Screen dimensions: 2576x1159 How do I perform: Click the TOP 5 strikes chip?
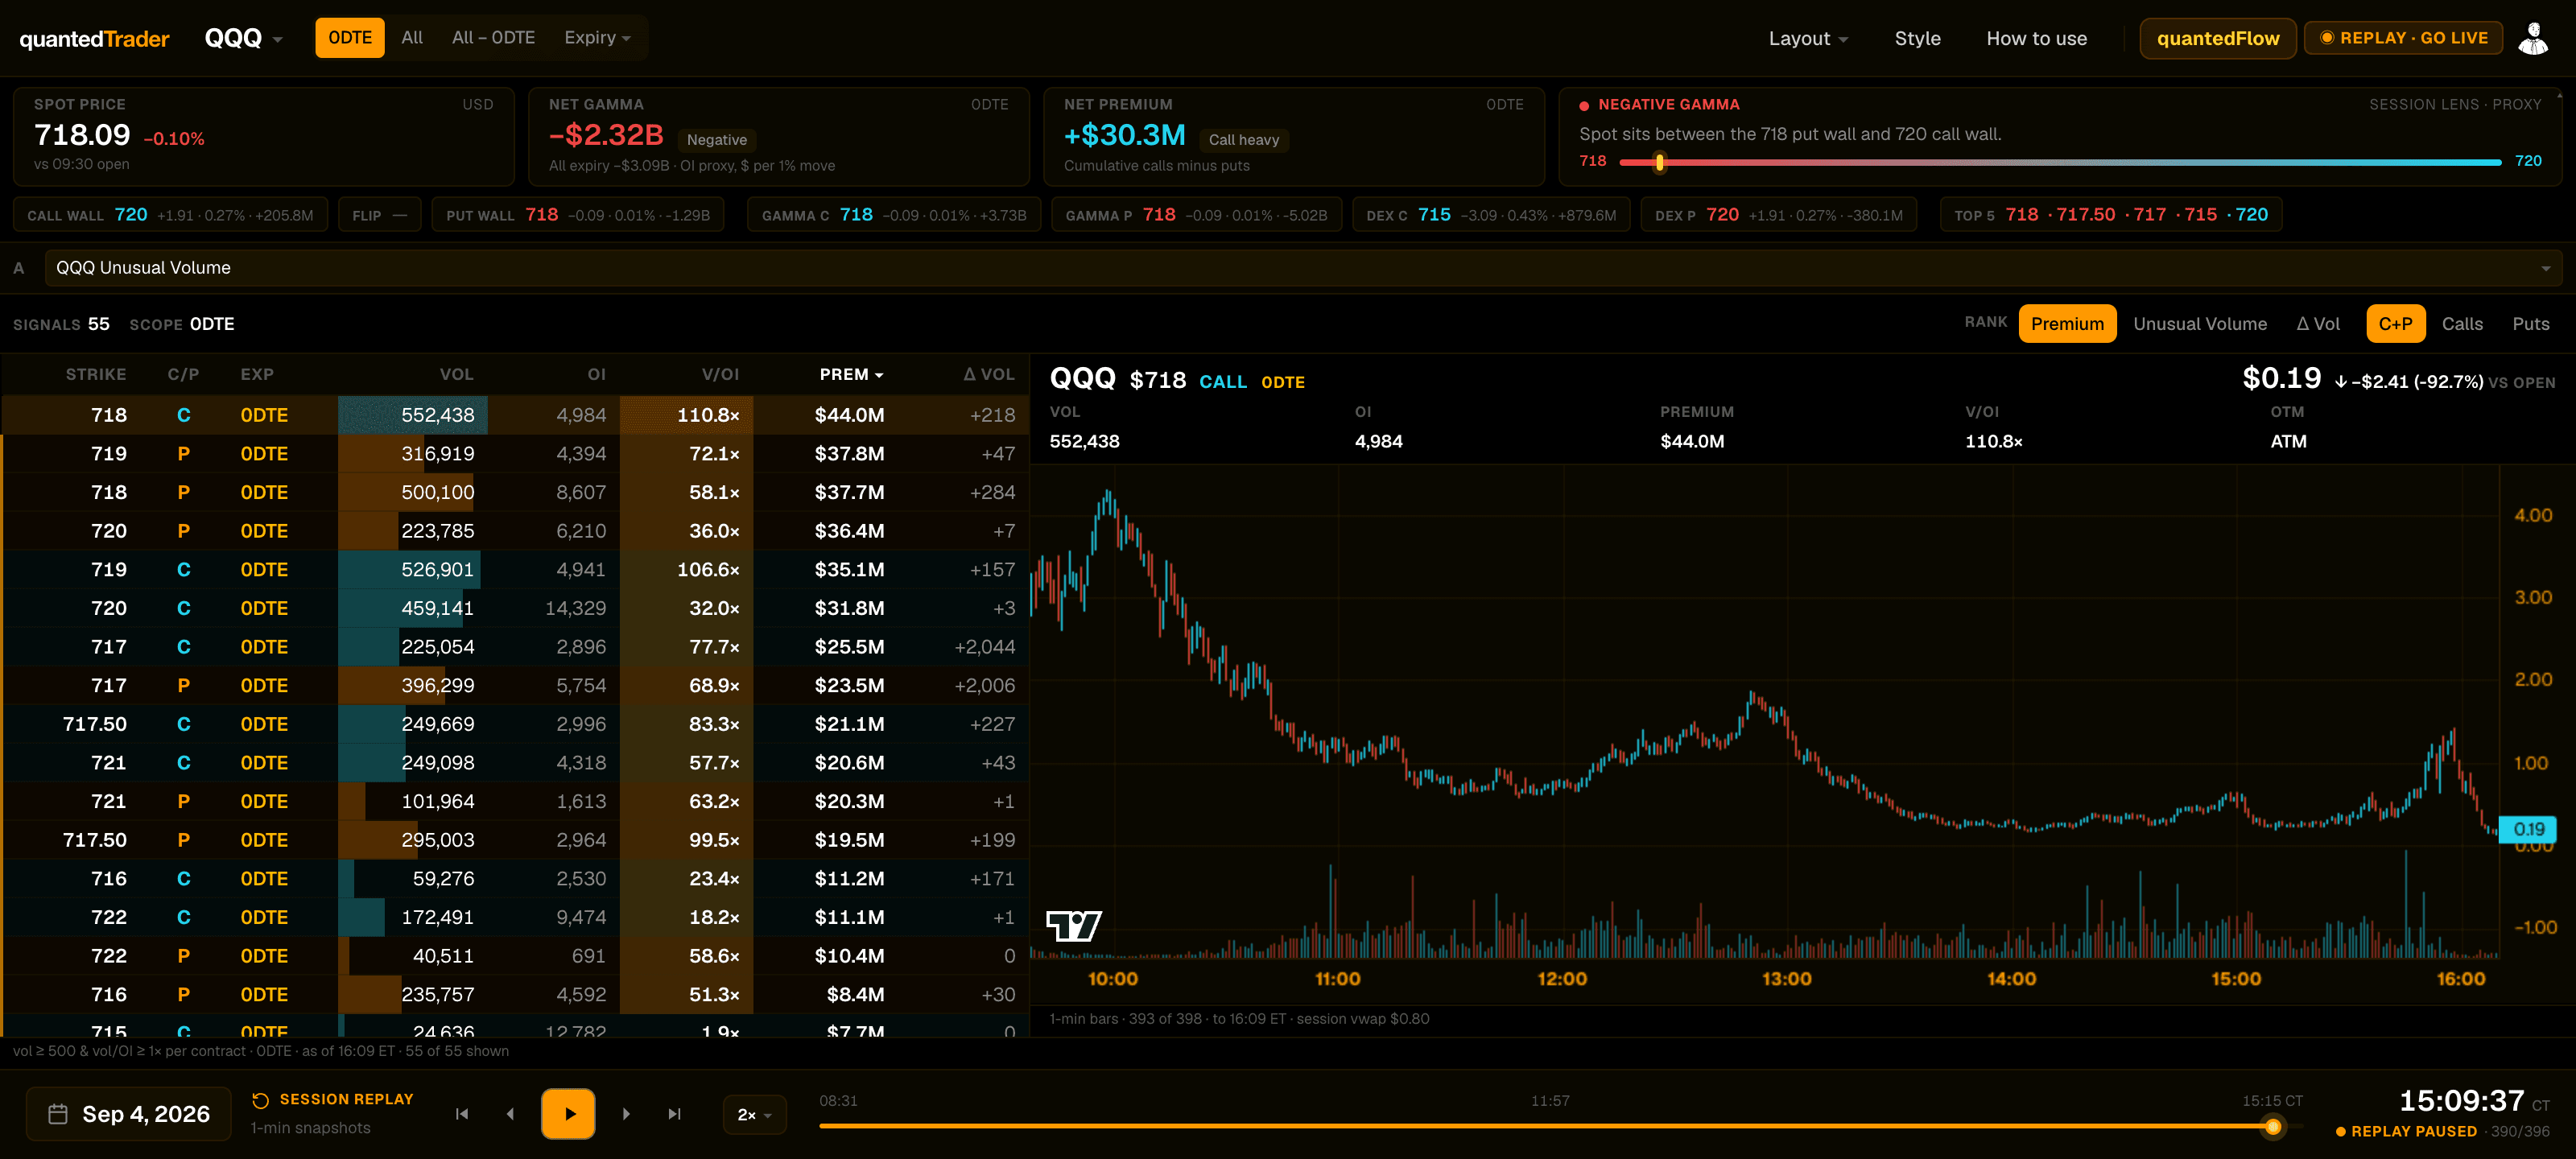click(x=2110, y=215)
